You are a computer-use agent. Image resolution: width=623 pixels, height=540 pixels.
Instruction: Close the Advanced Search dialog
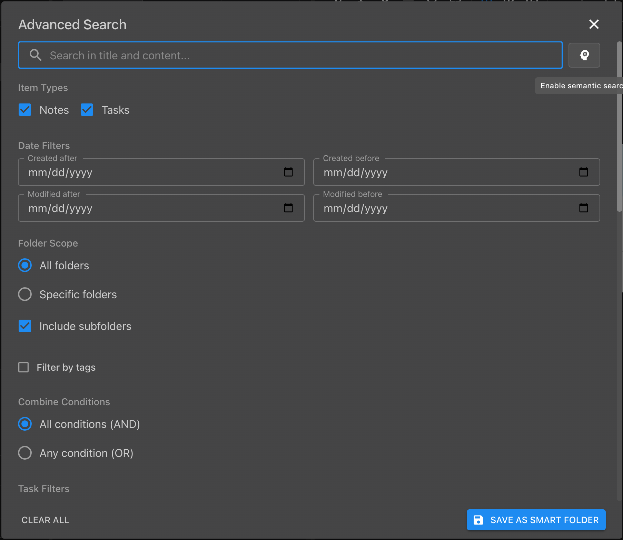coord(594,24)
